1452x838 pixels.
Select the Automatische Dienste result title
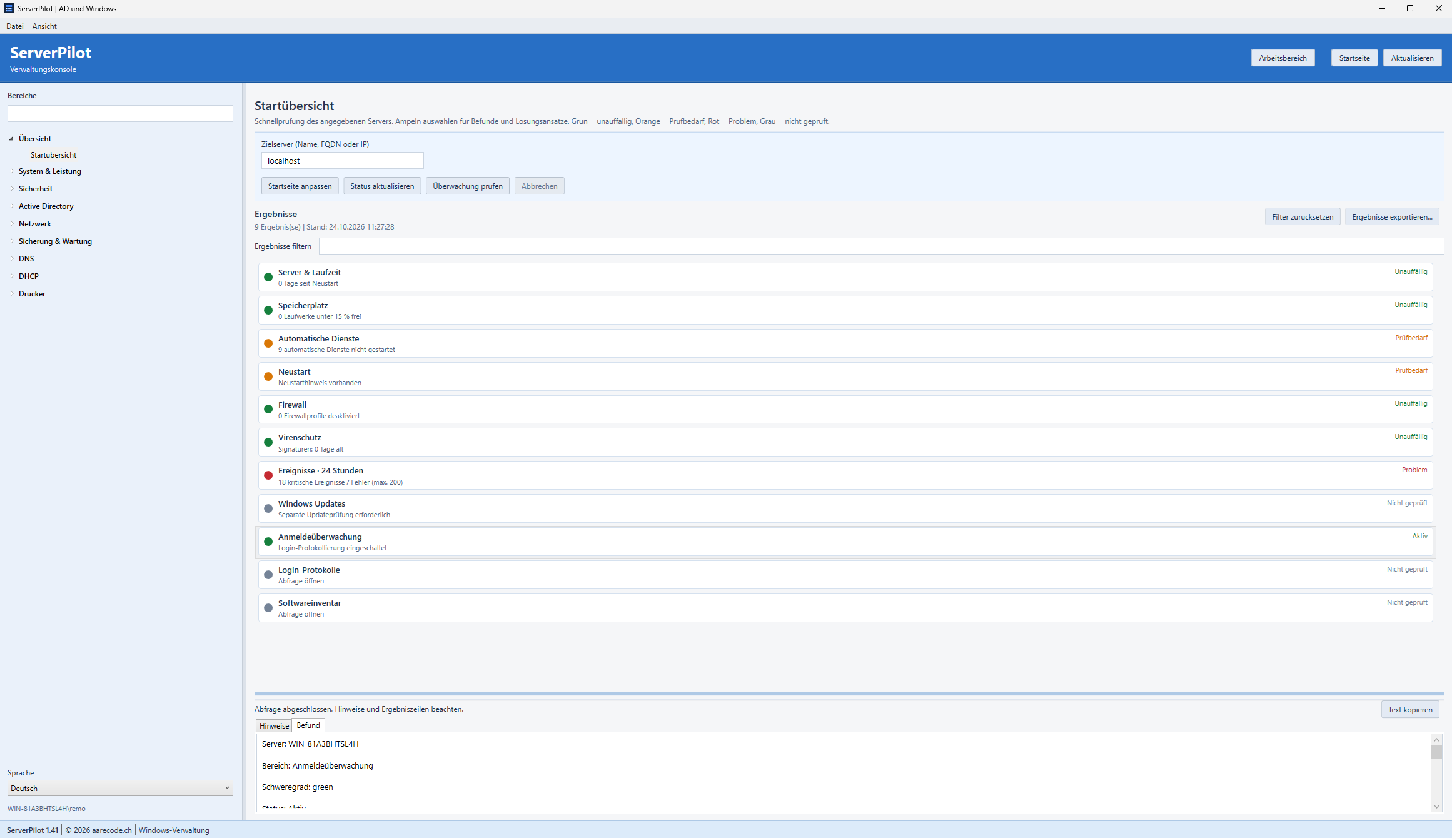[x=319, y=339]
